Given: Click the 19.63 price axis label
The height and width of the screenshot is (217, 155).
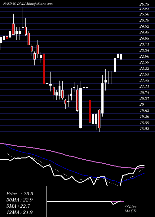Looking at the screenshot, I should (x=144, y=111).
